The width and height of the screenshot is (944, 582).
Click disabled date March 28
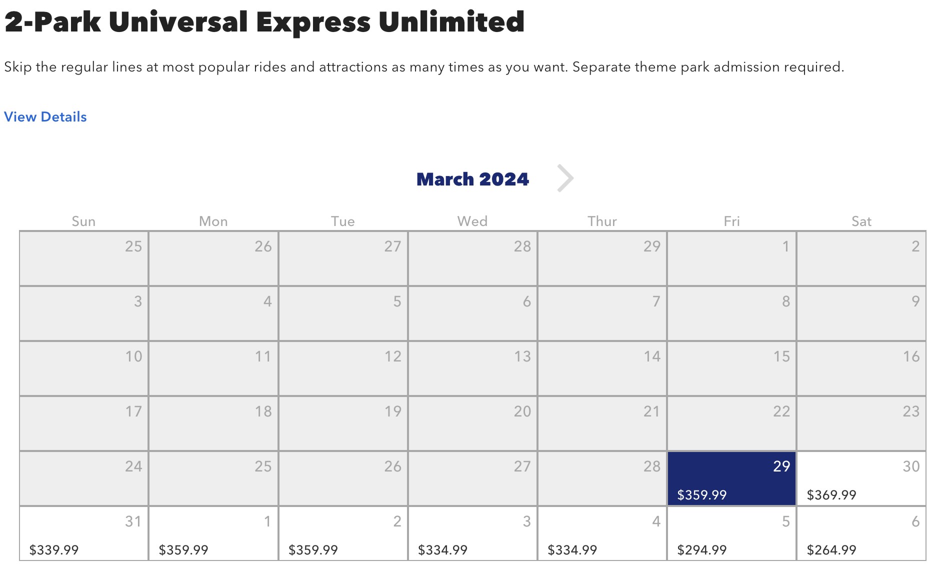click(602, 478)
